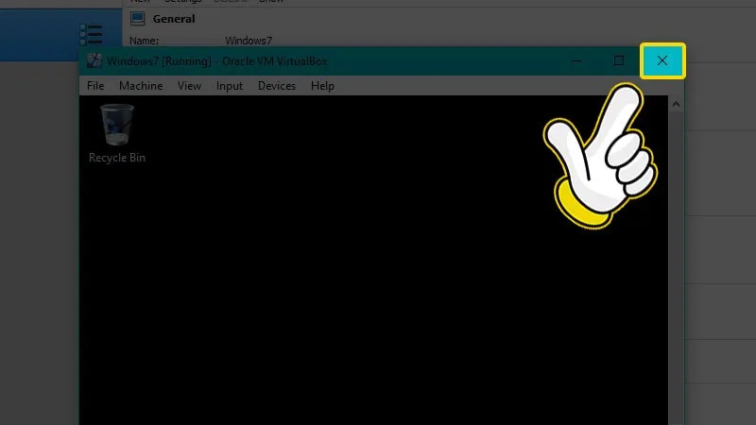Maximize the Windows7 VM window

pyautogui.click(x=619, y=61)
